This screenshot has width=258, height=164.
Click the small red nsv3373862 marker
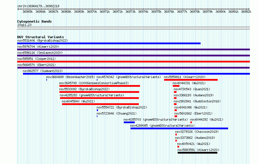pyautogui.click(x=176, y=141)
